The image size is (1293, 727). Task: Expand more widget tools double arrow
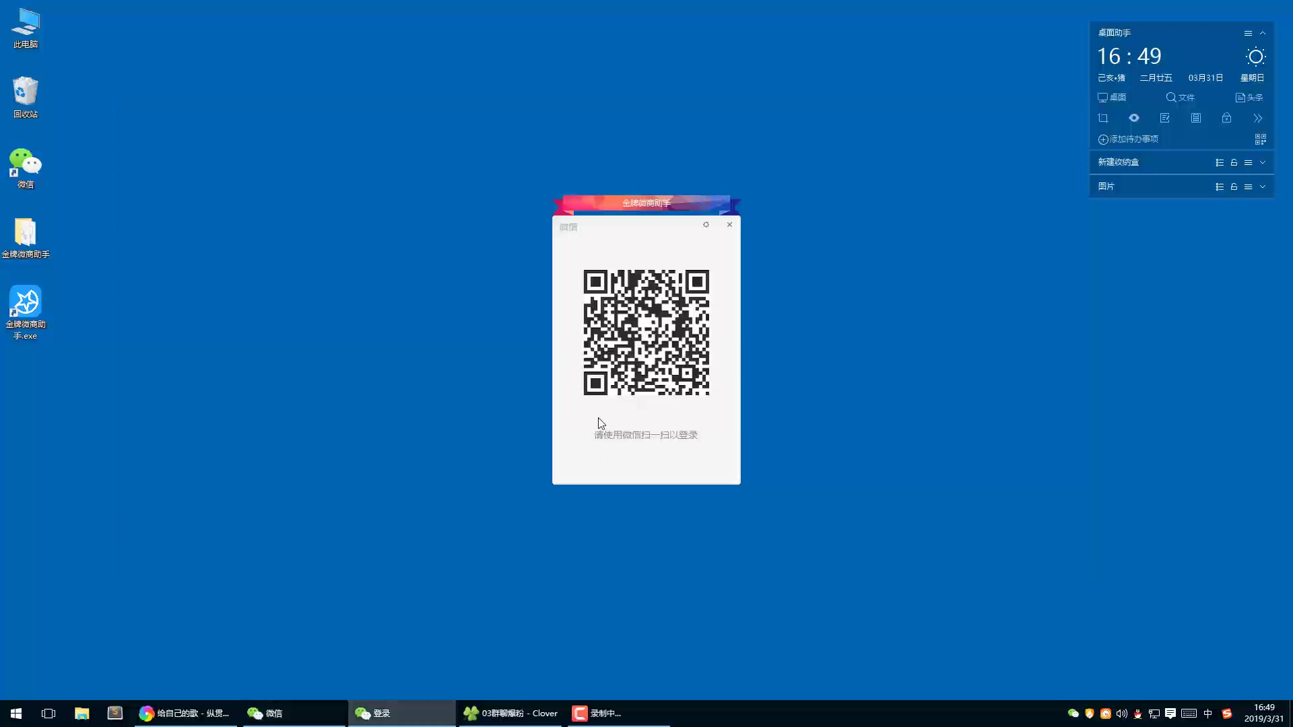click(1258, 118)
